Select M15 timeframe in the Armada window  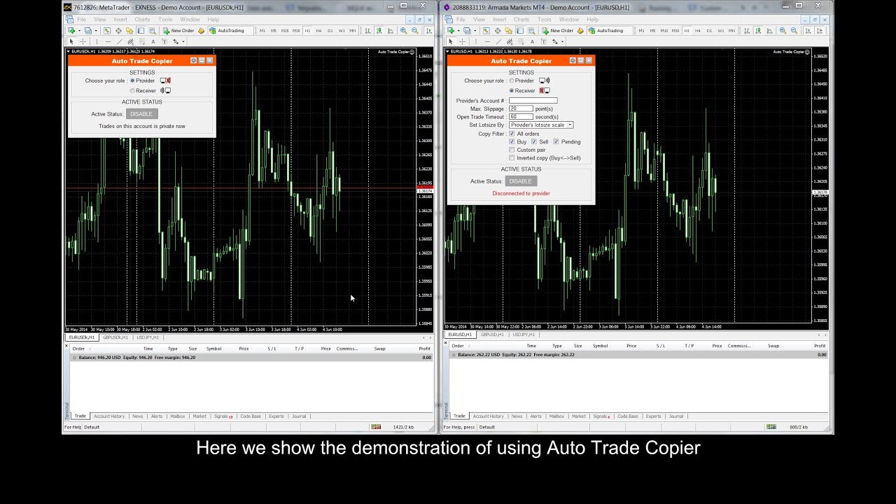pos(664,31)
